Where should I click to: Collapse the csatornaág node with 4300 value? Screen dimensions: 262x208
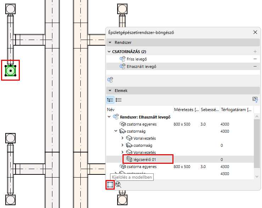116,131
